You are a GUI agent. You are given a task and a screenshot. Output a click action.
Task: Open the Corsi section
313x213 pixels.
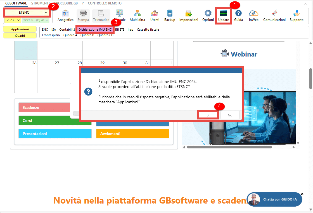(x=55, y=121)
